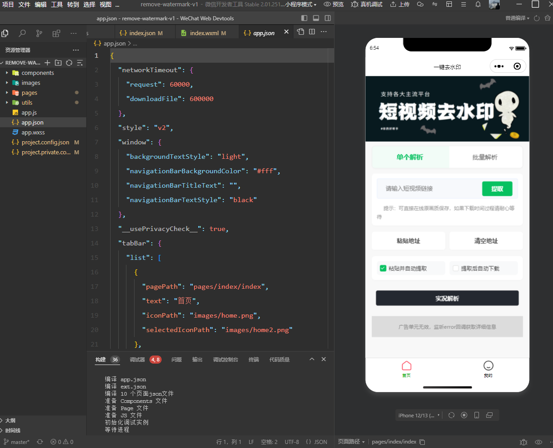Open the iPhone 12/13 device dropdown
This screenshot has width=553, height=448.
tap(418, 415)
